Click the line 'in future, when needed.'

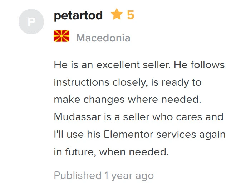click(x=111, y=152)
